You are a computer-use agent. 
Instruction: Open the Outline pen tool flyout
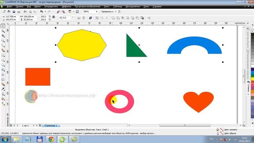pyautogui.click(x=3, y=94)
